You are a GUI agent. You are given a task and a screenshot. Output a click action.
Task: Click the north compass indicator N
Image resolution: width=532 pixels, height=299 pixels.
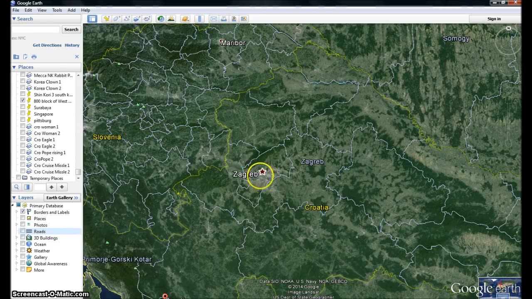(x=508, y=29)
